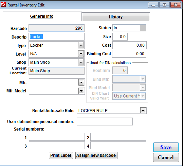Click the Boot mm field
183x166 pixels.
tap(120, 71)
